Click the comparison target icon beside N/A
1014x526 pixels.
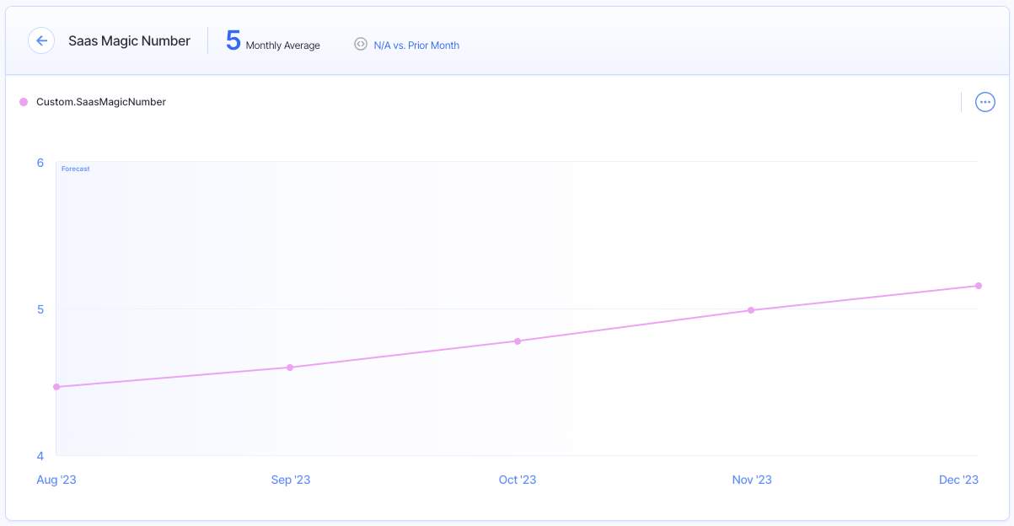(361, 45)
